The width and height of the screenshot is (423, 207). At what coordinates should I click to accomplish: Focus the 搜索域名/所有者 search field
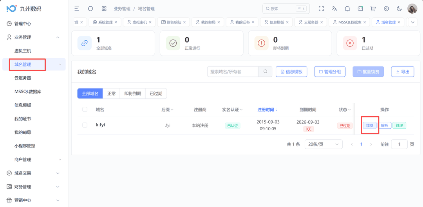(233, 72)
